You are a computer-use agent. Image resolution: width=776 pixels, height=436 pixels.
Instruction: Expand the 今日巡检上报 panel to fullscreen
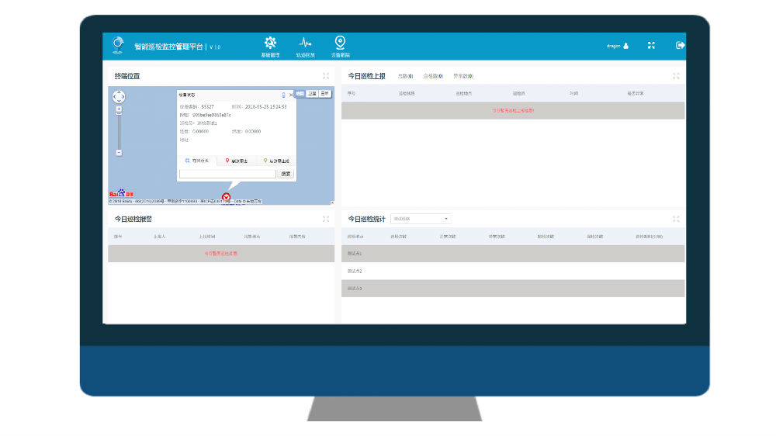[x=677, y=76]
